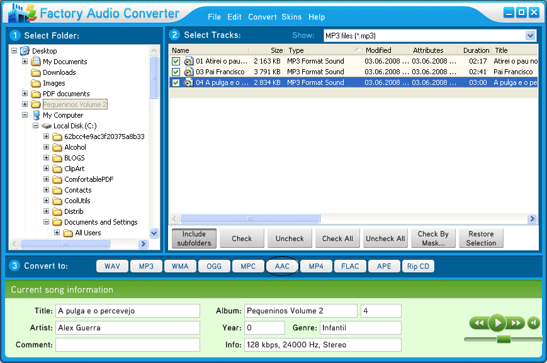Toggle the 04 A pulga track checkbox
The height and width of the screenshot is (363, 547).
176,82
